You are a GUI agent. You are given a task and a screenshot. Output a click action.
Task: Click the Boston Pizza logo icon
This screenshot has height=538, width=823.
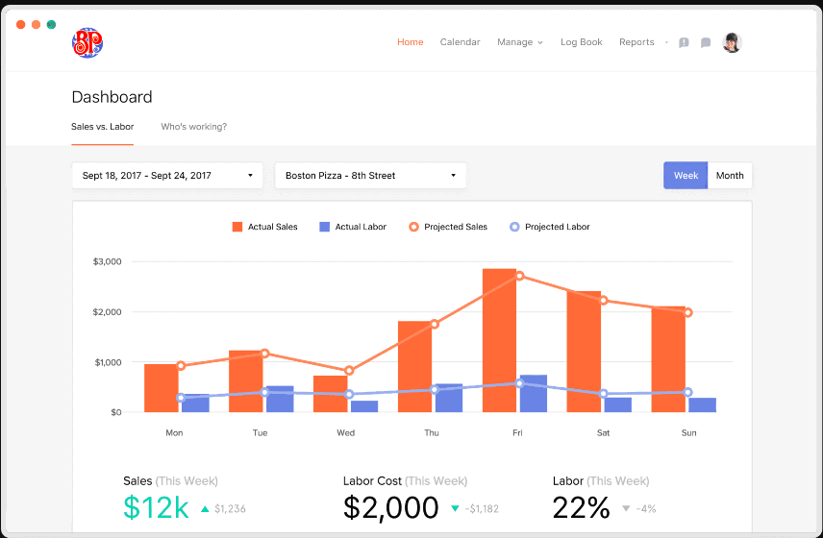(x=87, y=42)
